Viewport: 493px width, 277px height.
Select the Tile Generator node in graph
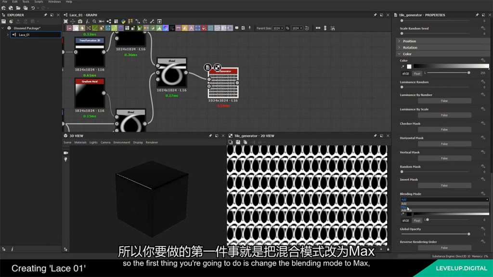pos(223,84)
